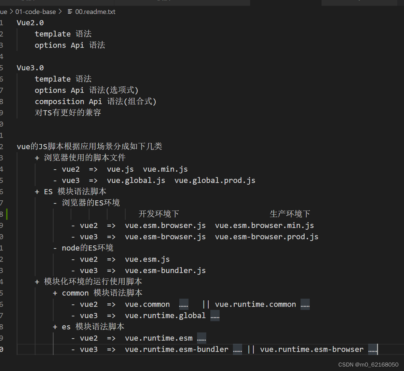Click the highlighted ellipsis after vue.runtime.esm-bundler
This screenshot has width=404, height=371.
point(237,349)
